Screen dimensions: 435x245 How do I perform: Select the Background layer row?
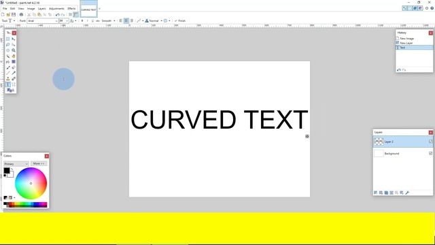tap(403, 153)
